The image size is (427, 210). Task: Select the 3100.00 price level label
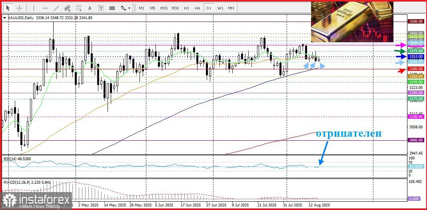pyautogui.click(x=415, y=117)
